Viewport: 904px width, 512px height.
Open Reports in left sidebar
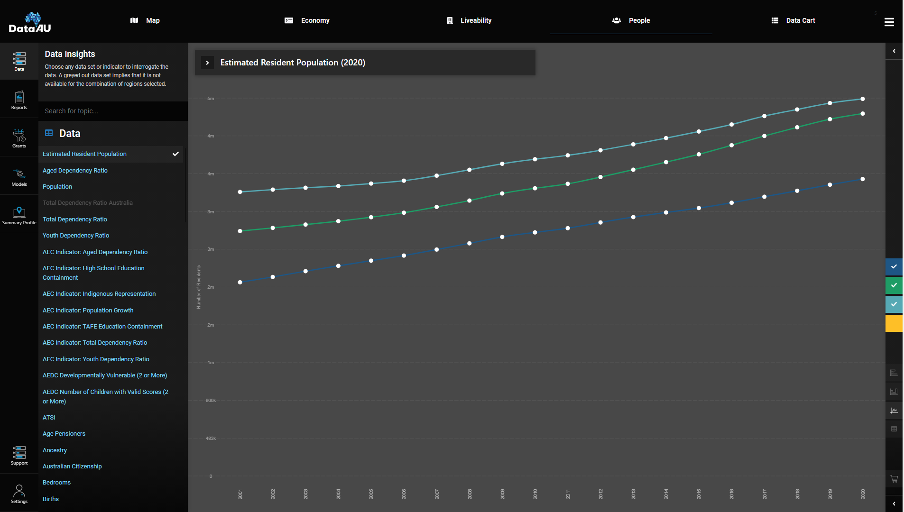pyautogui.click(x=19, y=100)
